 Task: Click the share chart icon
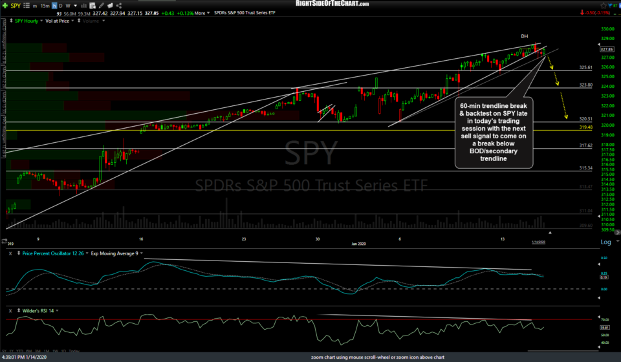click(119, 6)
